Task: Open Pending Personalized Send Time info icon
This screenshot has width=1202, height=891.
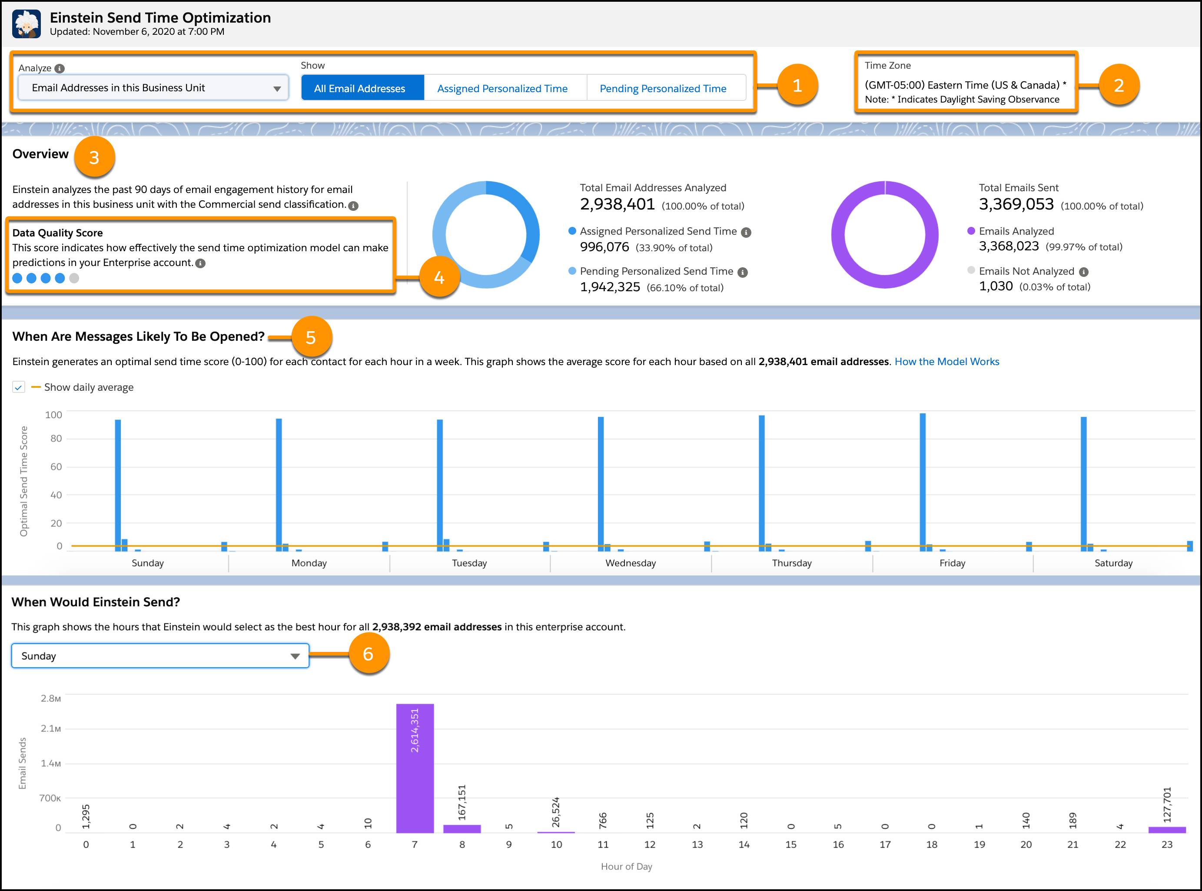Action: point(743,273)
